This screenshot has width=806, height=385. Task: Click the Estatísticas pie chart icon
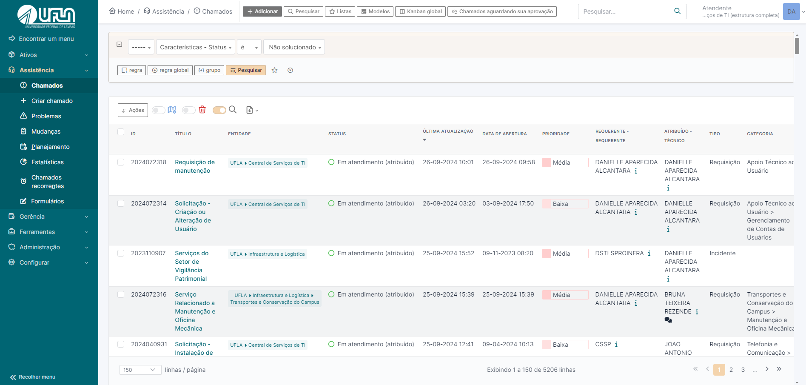pyautogui.click(x=23, y=162)
